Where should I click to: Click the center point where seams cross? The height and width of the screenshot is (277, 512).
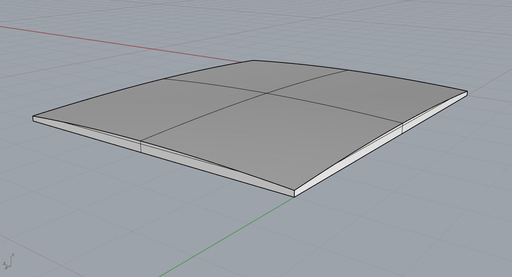266,93
